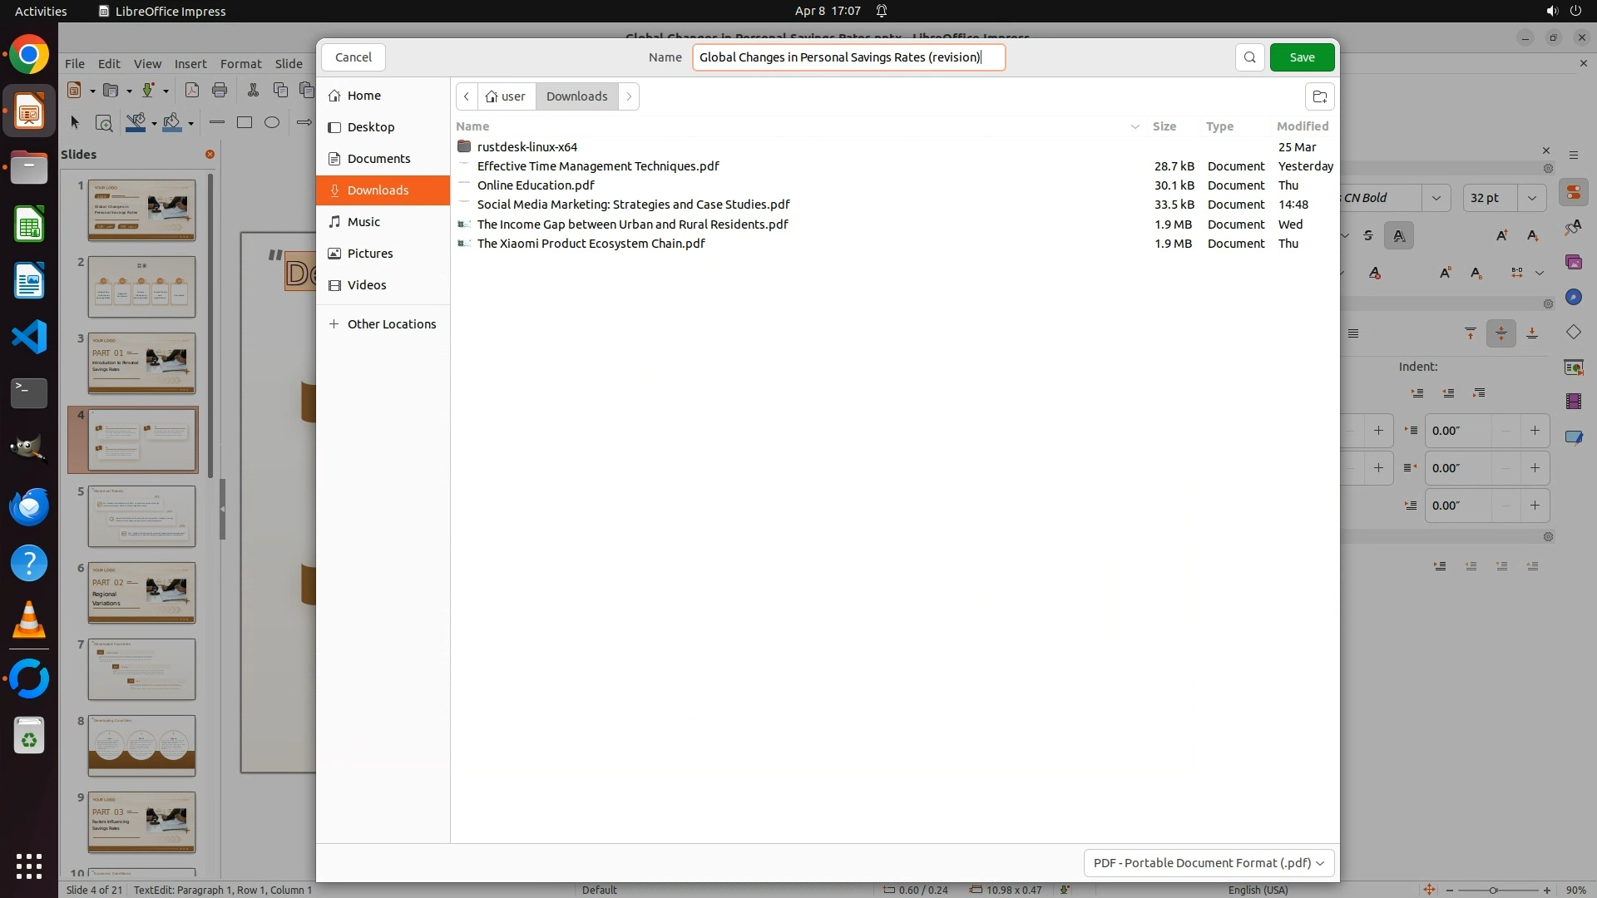The height and width of the screenshot is (898, 1597).
Task: Click the back arrow in path bar
Action: [x=467, y=96]
